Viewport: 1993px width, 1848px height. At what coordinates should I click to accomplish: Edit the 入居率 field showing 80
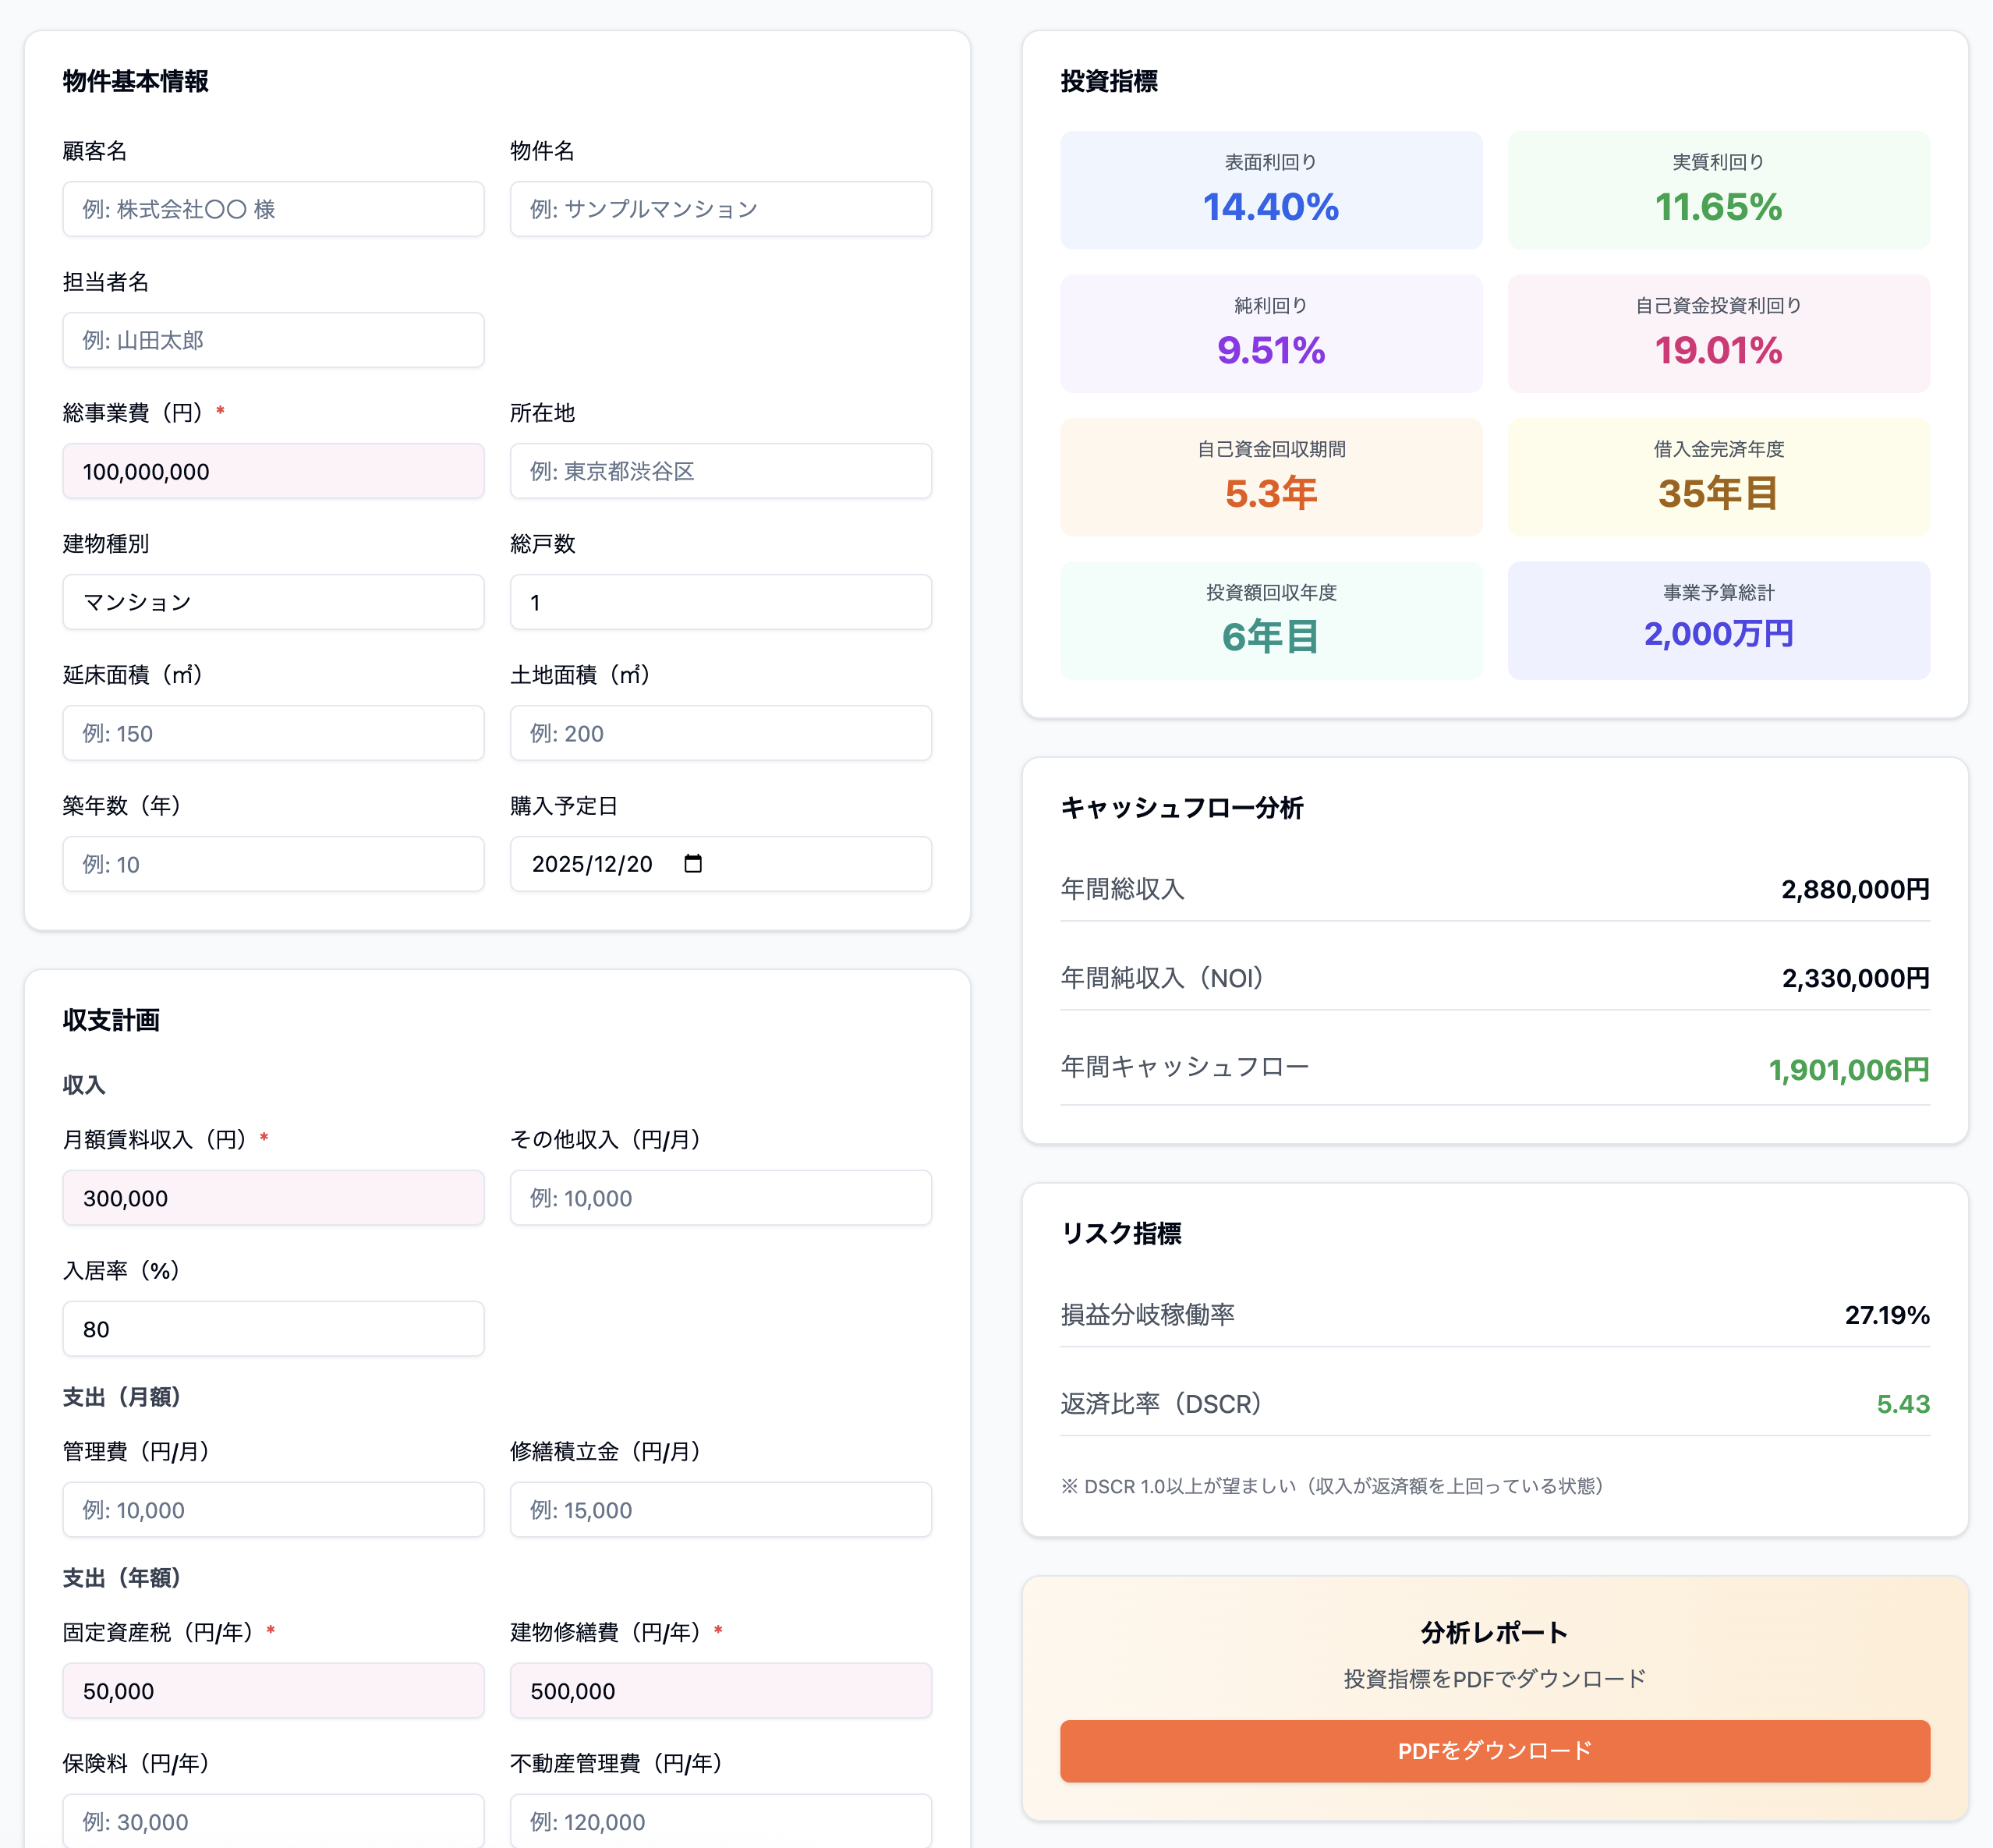[x=273, y=1329]
